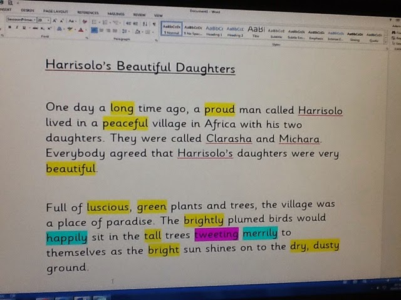Viewport: 401px width, 300px height.
Task: Click the Italic formatting icon
Action: point(17,27)
